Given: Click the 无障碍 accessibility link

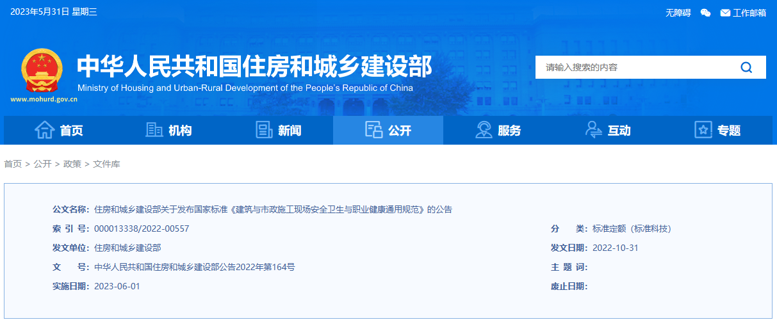Looking at the screenshot, I should point(678,13).
